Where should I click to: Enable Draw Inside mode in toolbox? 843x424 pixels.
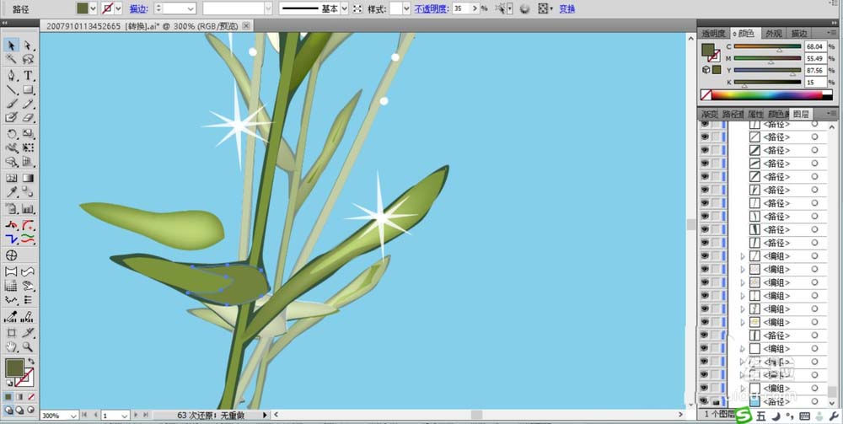tap(30, 410)
